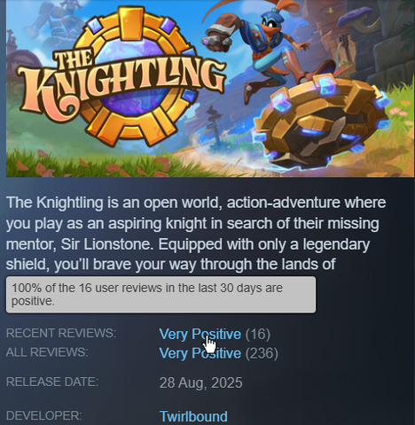Image resolution: width=415 pixels, height=425 pixels.
Task: Click the game description paragraph
Action: [x=196, y=233]
